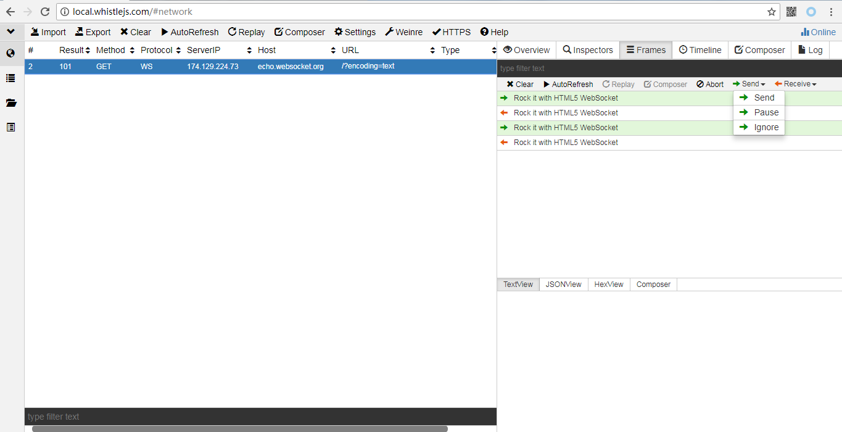Expand the top-left chevron menu

[x=11, y=31]
